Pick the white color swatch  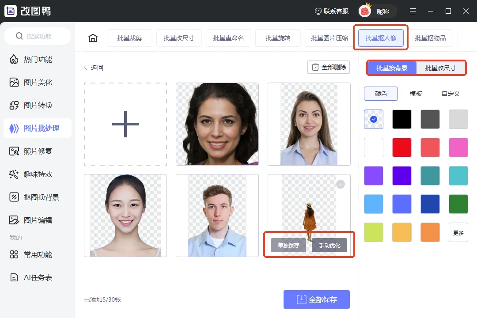374,148
